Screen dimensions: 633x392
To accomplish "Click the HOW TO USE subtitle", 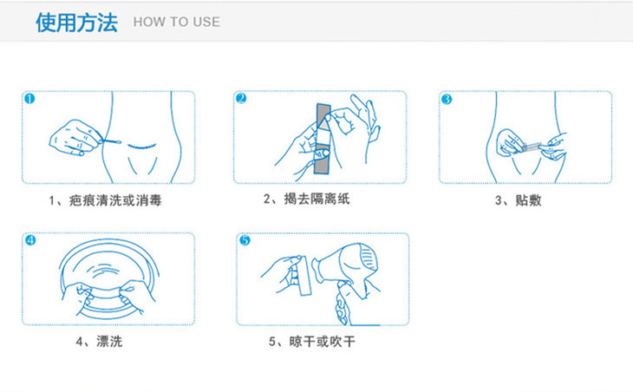I will [177, 22].
